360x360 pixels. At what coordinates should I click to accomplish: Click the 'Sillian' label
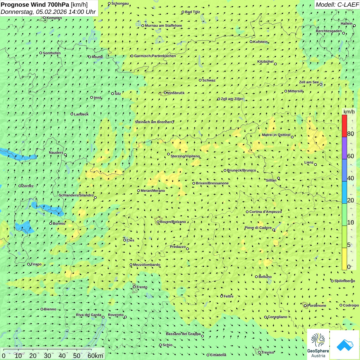coord(271,180)
